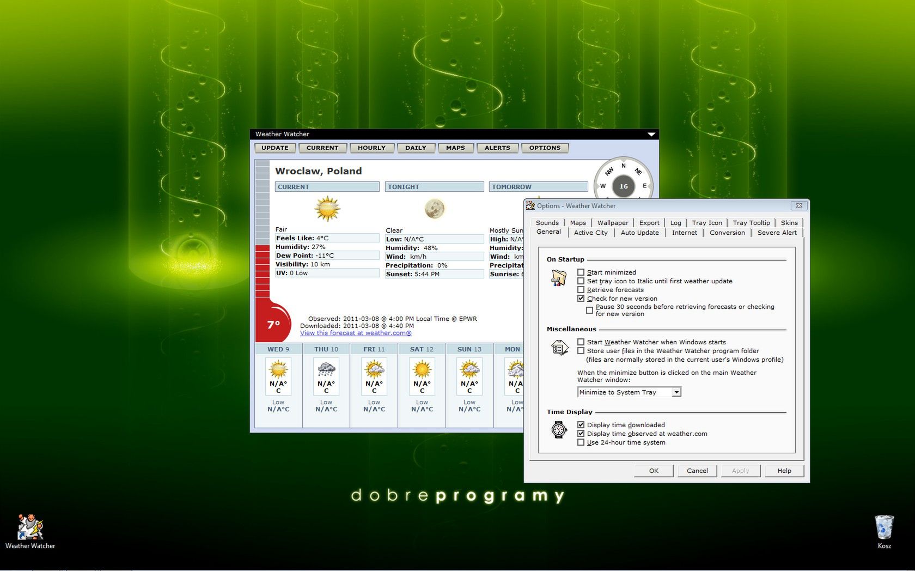Toggle Pause 30 seconds before retrieving checkbox
This screenshot has width=915, height=571.
click(x=589, y=310)
